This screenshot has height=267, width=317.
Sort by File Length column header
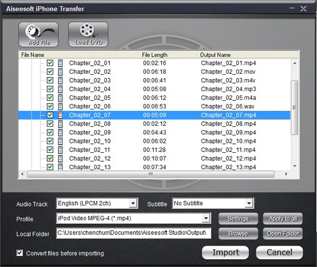pos(167,55)
